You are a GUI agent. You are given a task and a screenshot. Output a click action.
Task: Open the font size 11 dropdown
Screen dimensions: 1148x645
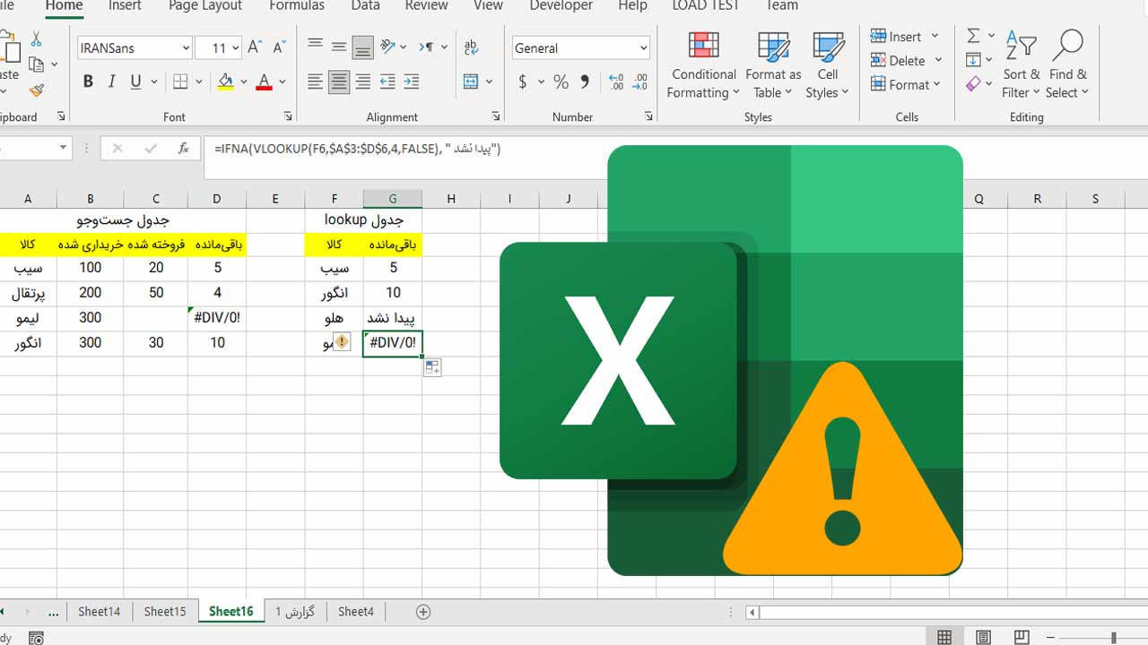tap(235, 48)
